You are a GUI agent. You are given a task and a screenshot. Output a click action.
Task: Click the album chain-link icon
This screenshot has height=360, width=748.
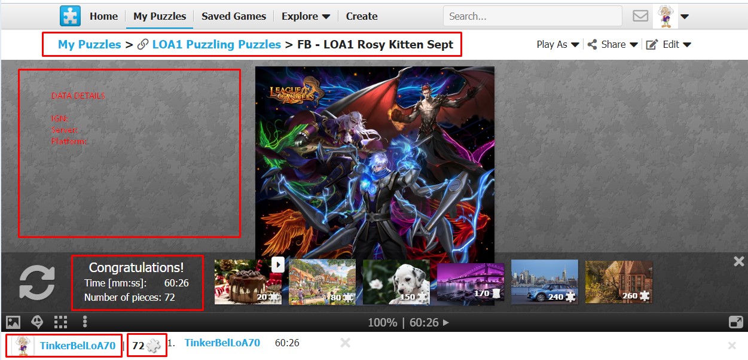pos(143,45)
